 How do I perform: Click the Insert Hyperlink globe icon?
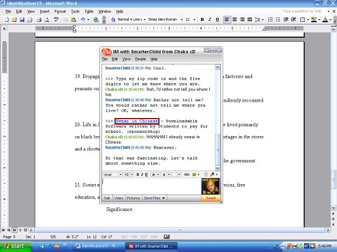(x=96, y=20)
